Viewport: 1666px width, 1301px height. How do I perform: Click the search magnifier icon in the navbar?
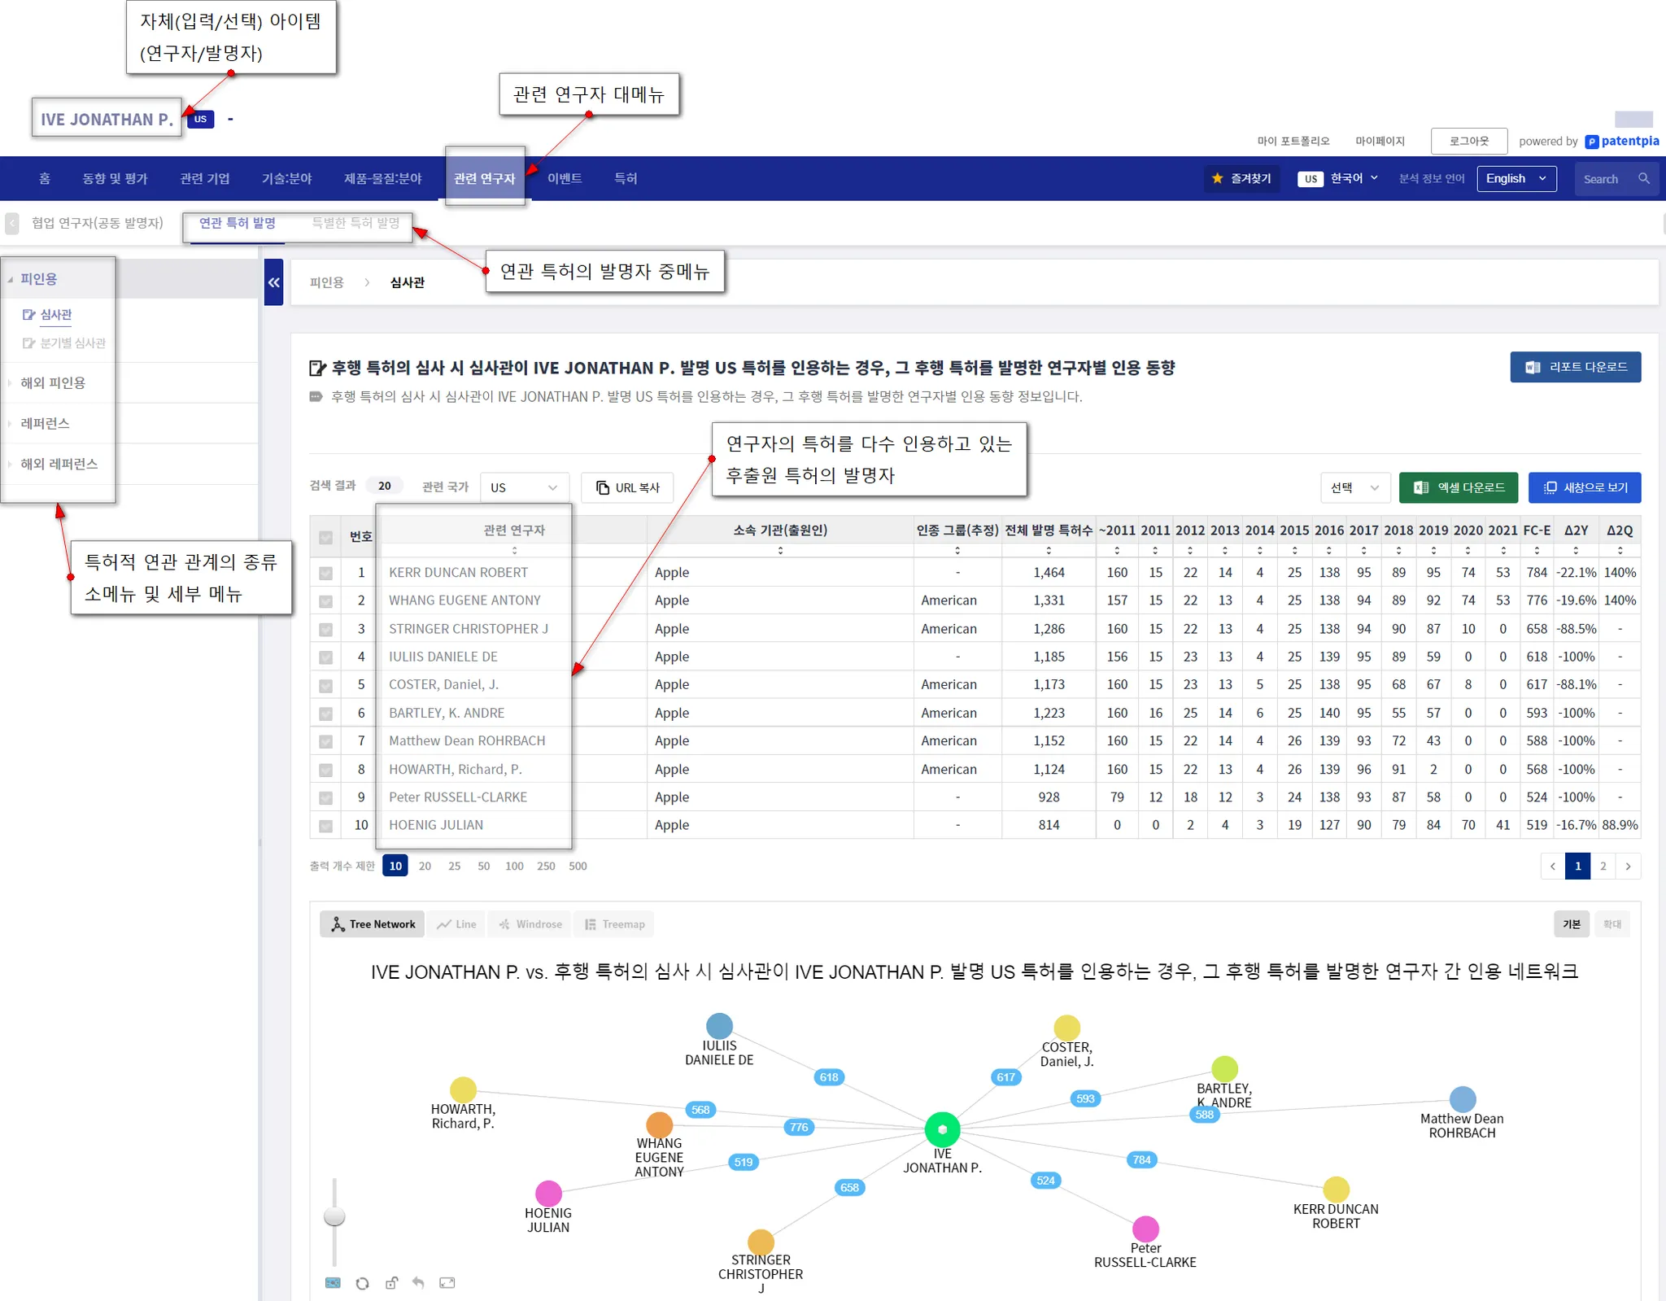(1644, 179)
